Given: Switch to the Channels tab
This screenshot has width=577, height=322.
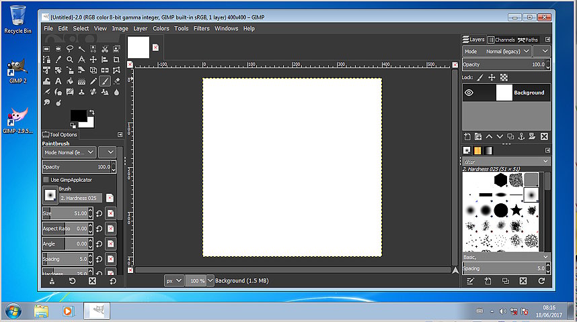Looking at the screenshot, I should 501,40.
